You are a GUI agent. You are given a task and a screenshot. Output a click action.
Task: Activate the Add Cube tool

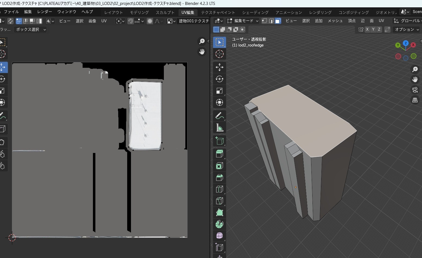click(219, 141)
